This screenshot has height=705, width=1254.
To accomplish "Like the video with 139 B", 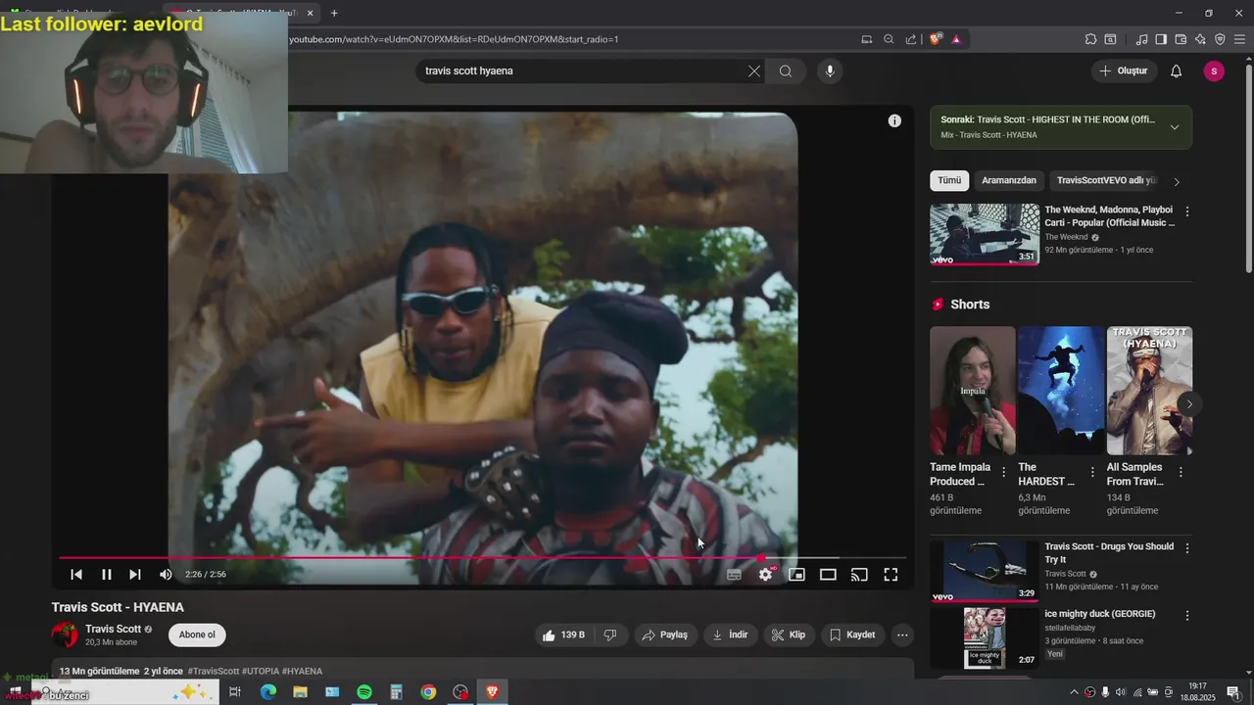I will click(563, 634).
